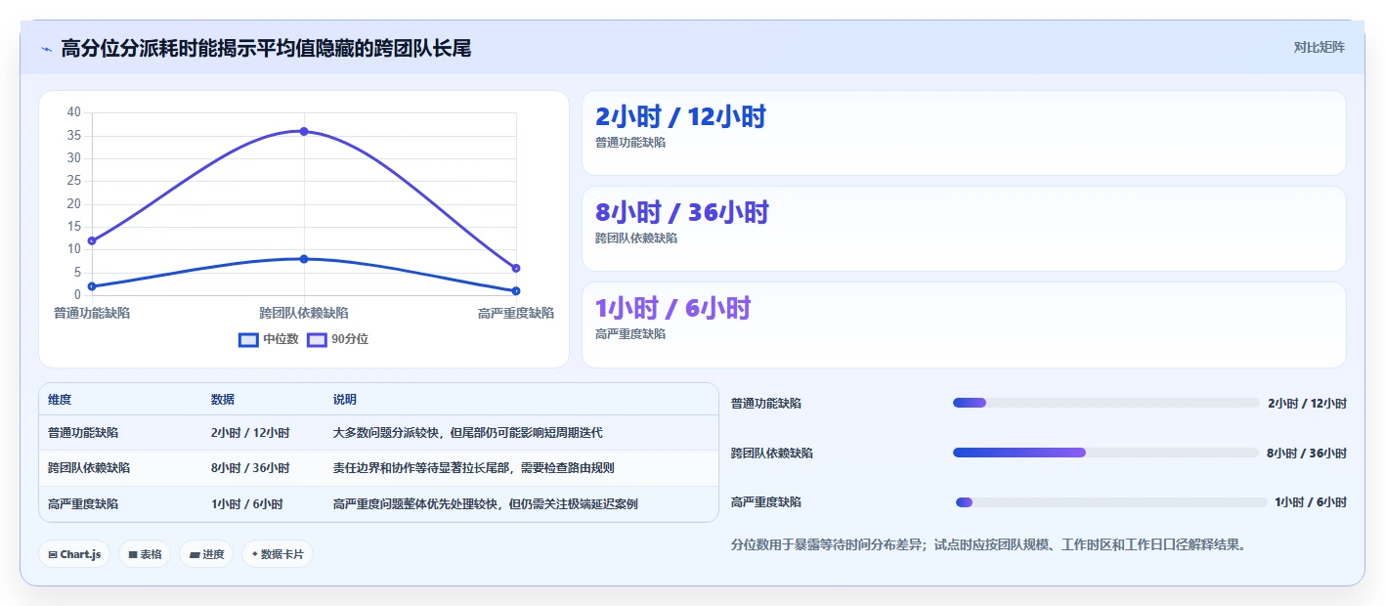Viewport: 1385px width, 606px height.
Task: Click the 数据 column header
Action: click(x=223, y=400)
